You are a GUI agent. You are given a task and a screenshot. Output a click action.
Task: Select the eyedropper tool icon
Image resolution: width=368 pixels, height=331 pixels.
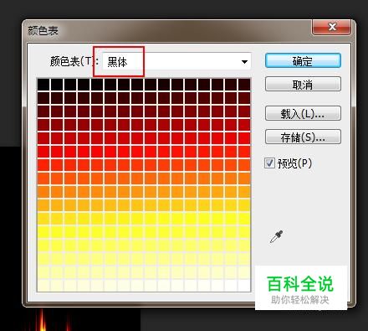pos(276,236)
